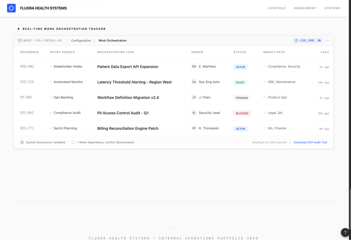The width and height of the screenshot is (351, 240).
Task: Go to Configuration breadcrumb
Action: [x=81, y=40]
